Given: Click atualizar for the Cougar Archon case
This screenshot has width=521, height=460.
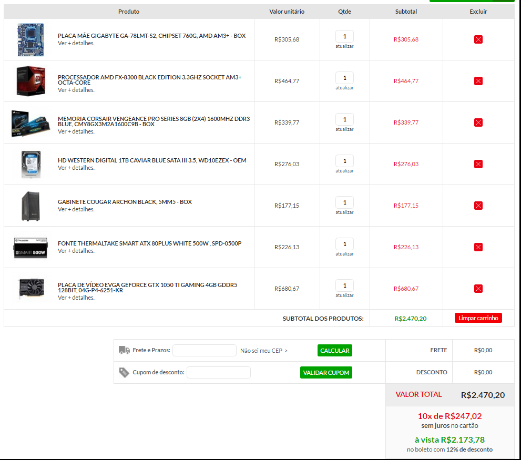Looking at the screenshot, I should tap(344, 212).
